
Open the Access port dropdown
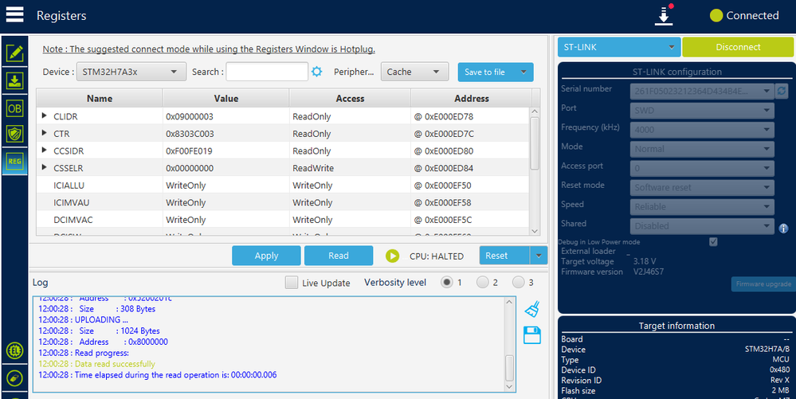click(702, 168)
